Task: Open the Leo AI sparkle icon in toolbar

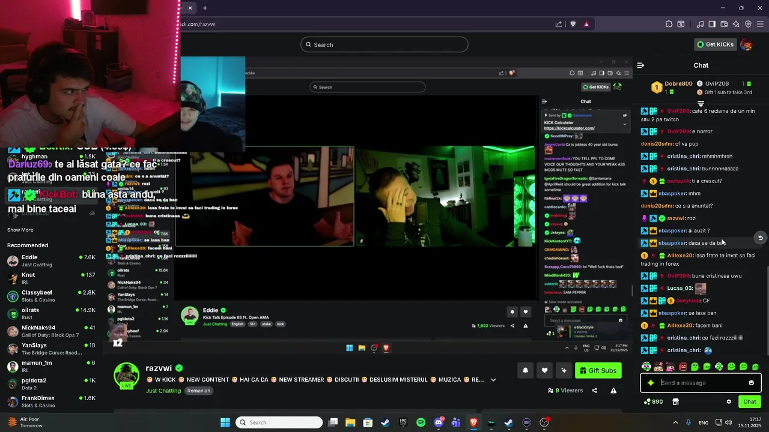Action: pyautogui.click(x=736, y=24)
